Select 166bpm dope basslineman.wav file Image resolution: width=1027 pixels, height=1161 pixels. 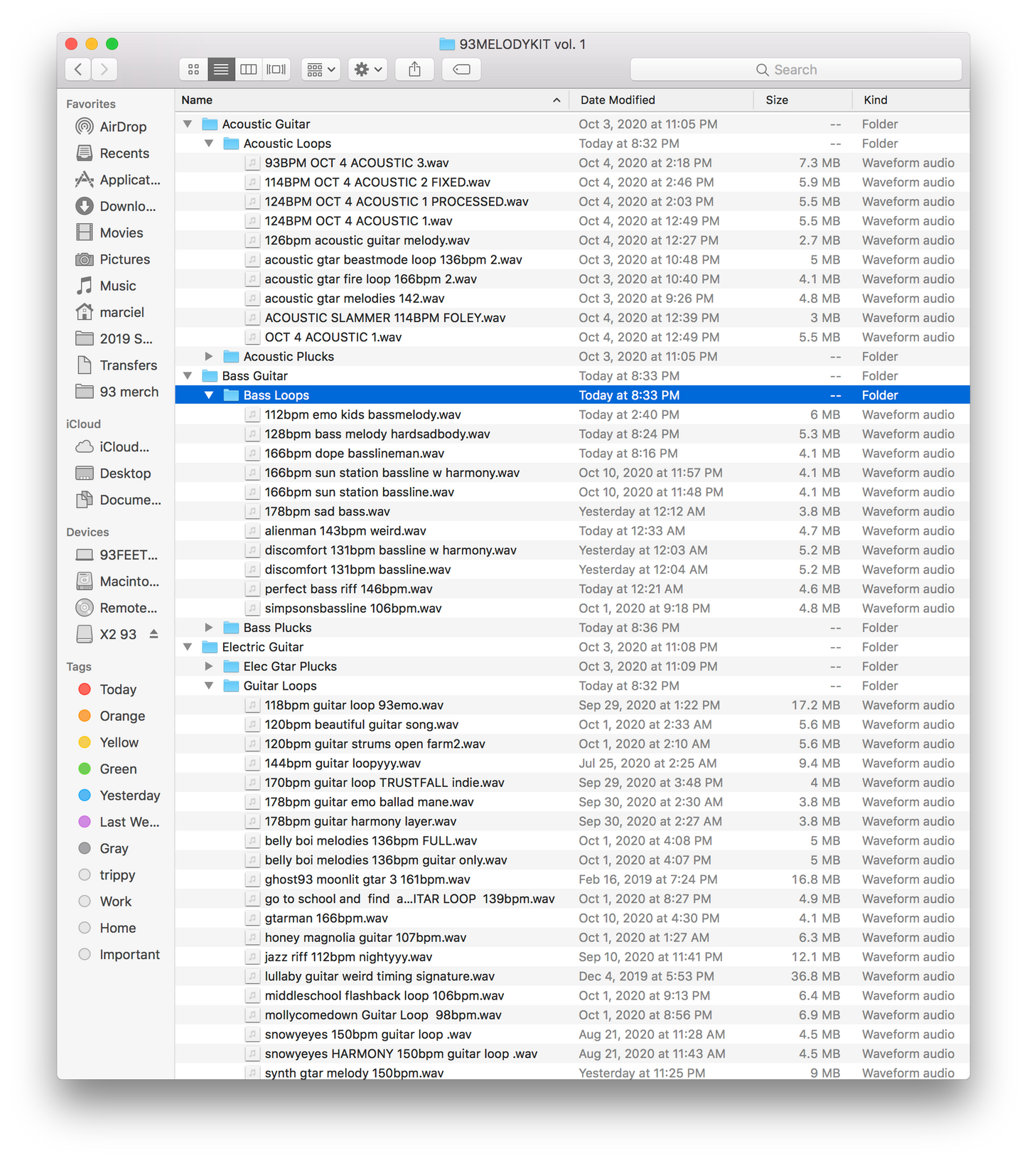[x=354, y=454]
